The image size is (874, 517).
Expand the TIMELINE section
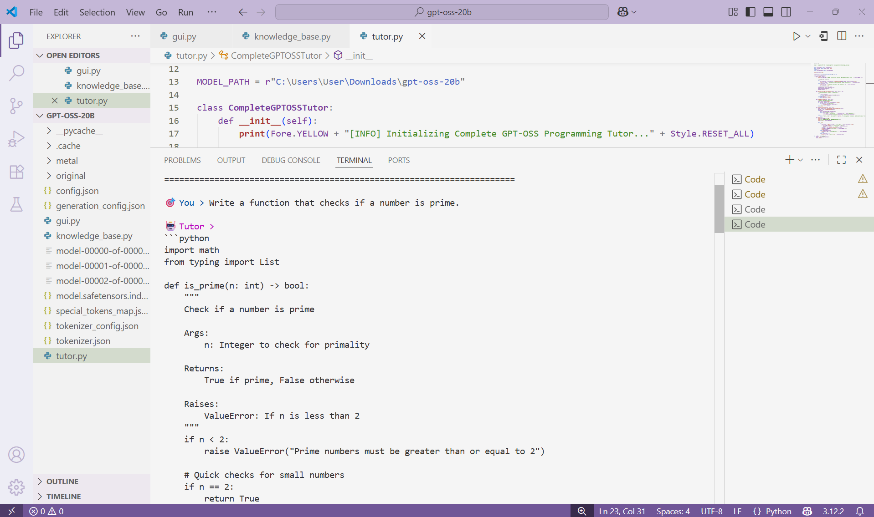[x=92, y=497]
